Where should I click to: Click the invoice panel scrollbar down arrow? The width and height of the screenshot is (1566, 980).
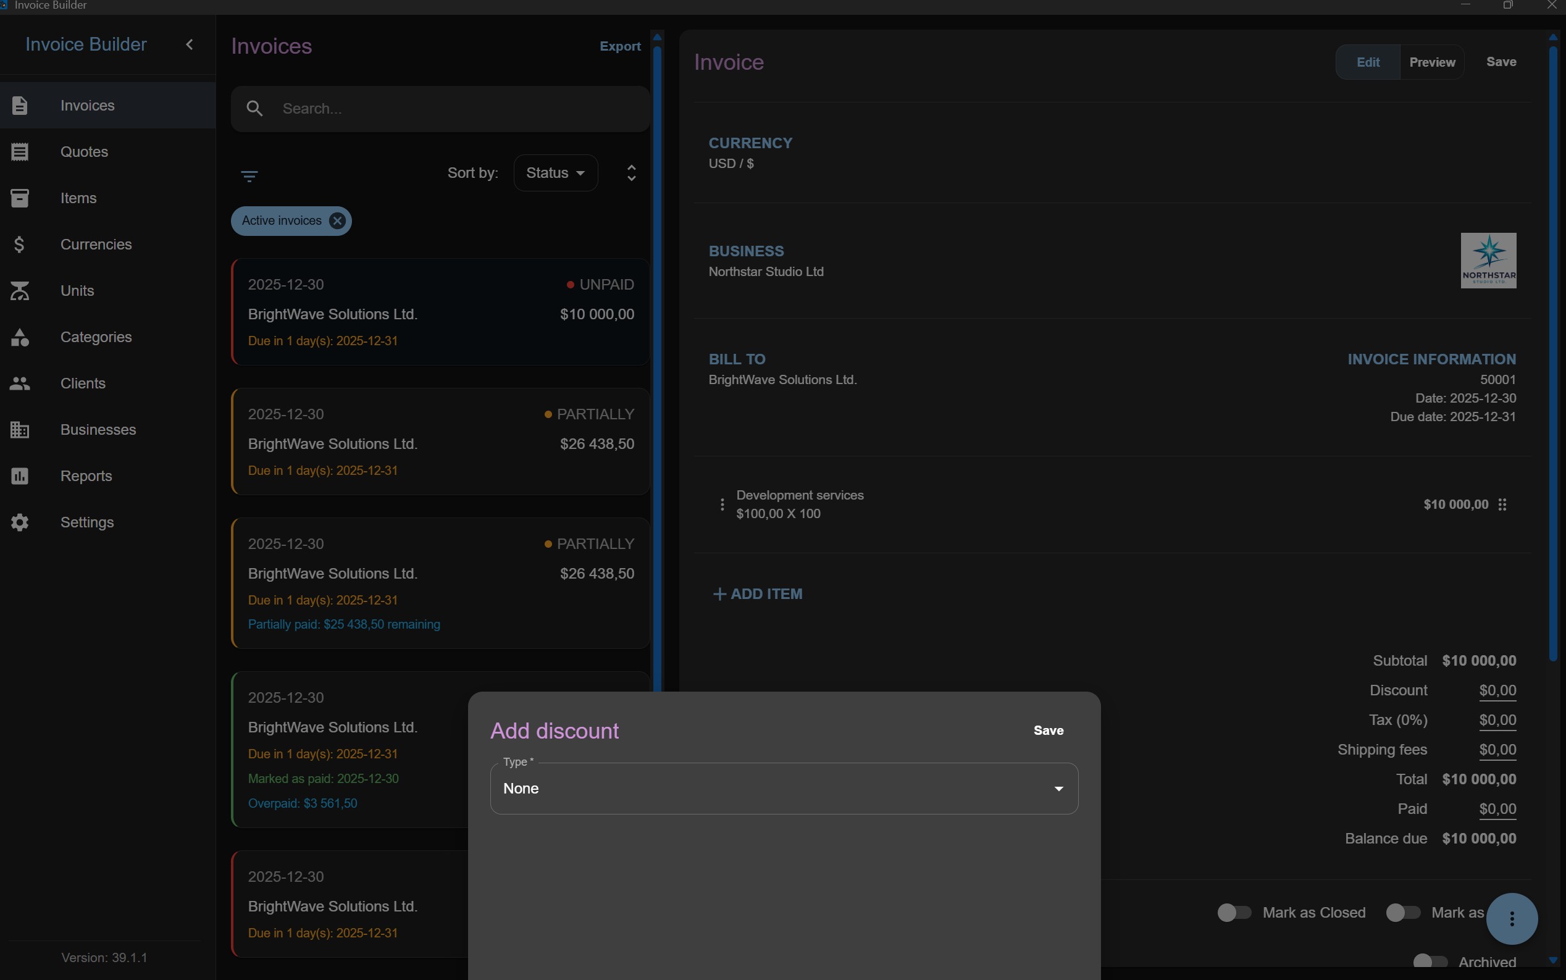click(x=1553, y=960)
